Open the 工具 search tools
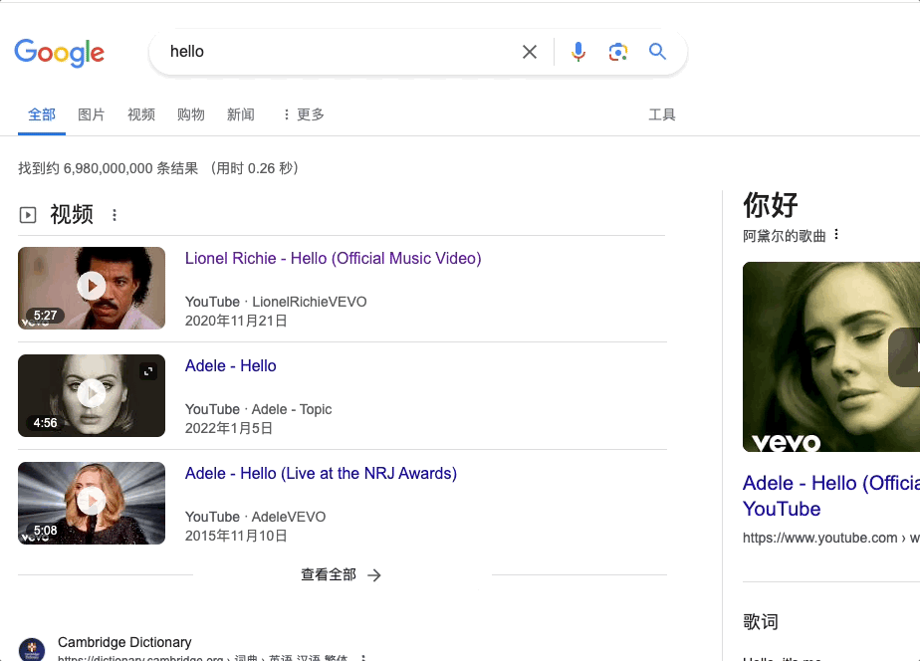920x661 pixels. (662, 114)
